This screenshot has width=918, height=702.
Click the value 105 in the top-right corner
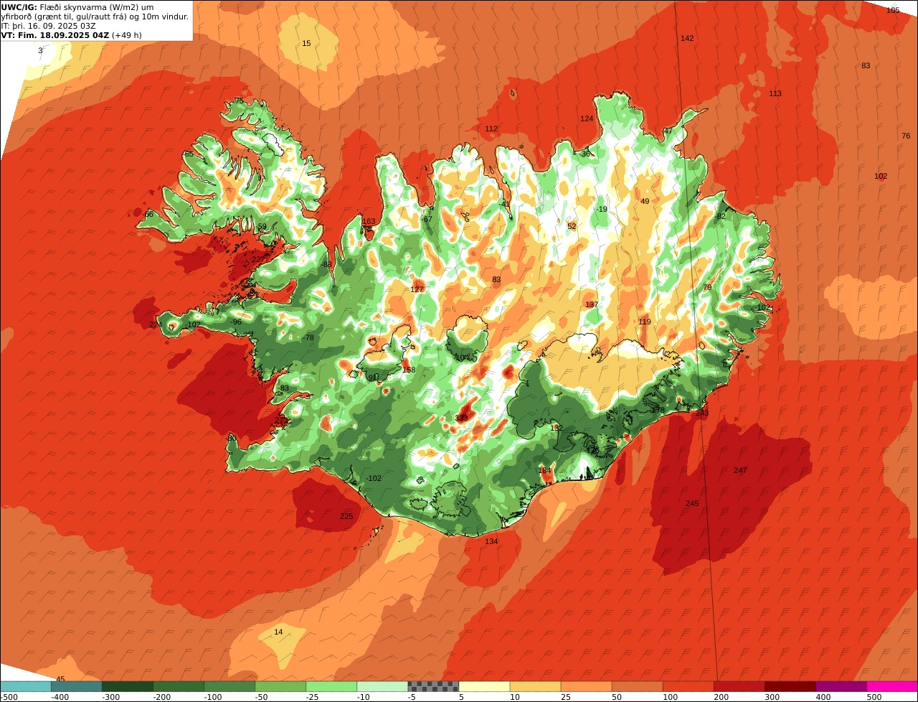click(893, 11)
